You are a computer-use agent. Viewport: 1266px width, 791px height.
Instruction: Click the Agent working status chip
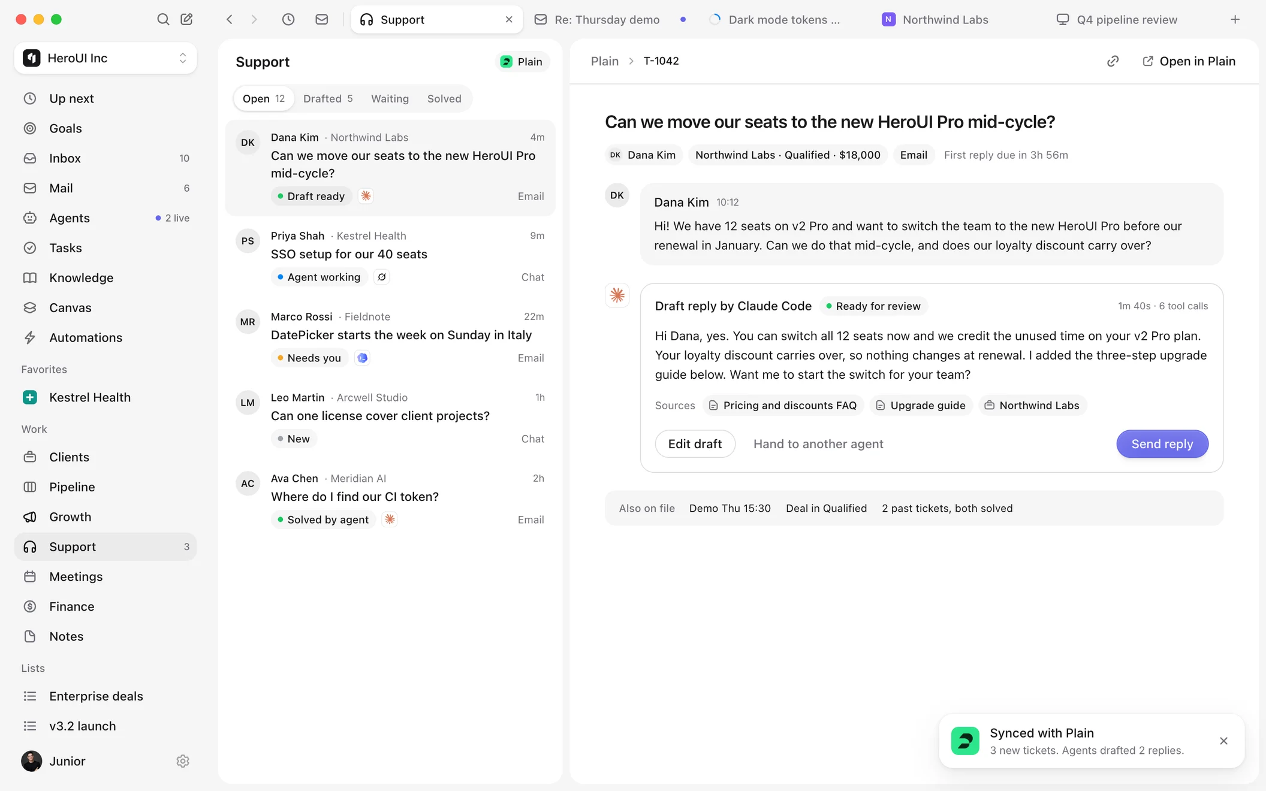319,277
